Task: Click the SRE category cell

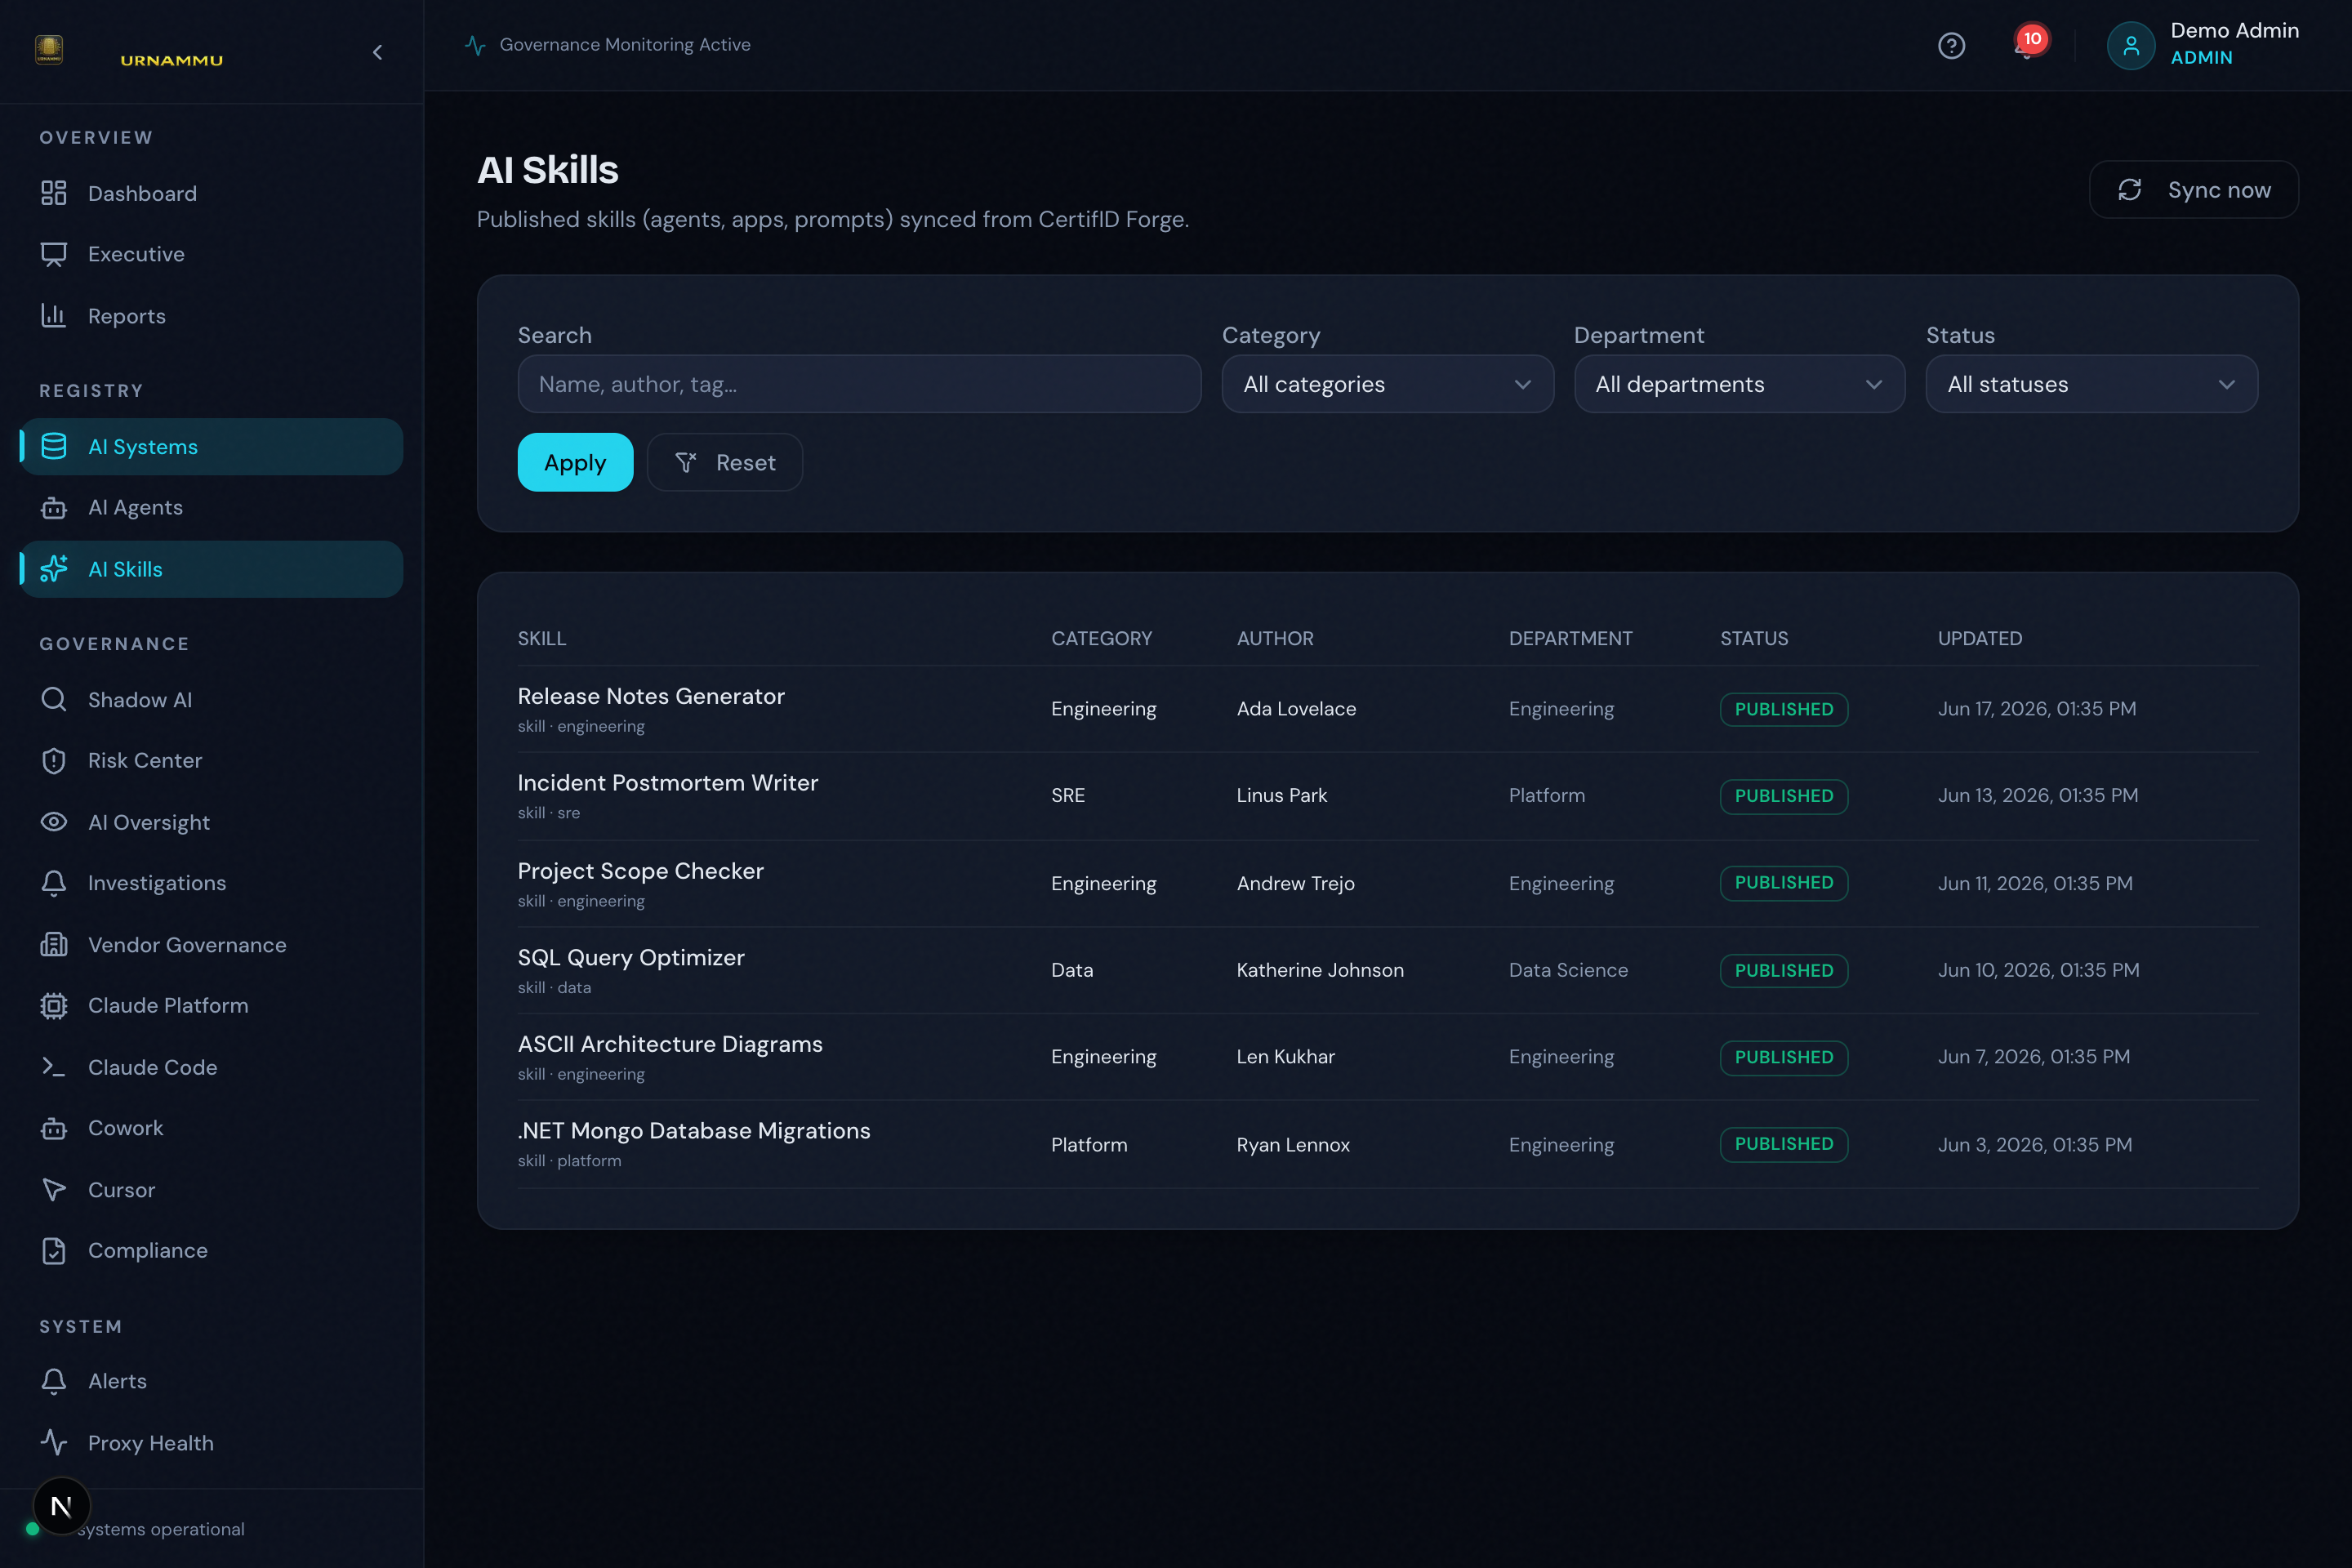Action: click(x=1068, y=795)
